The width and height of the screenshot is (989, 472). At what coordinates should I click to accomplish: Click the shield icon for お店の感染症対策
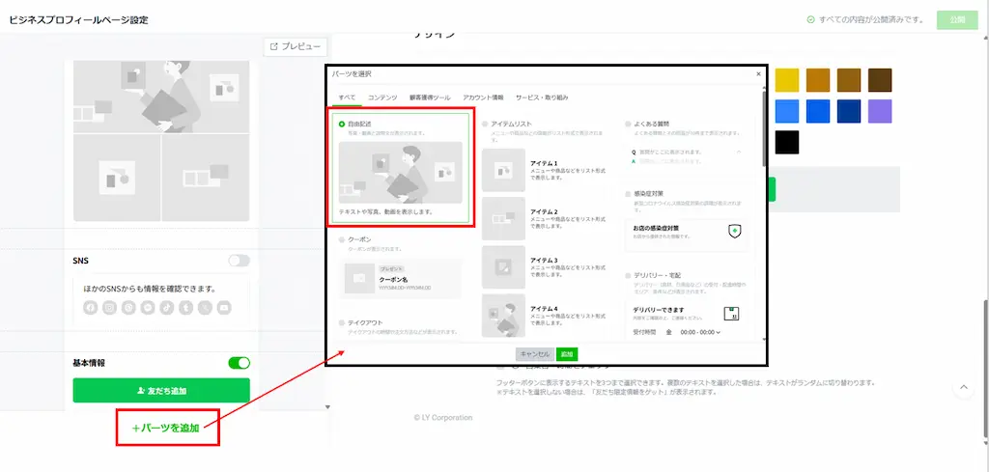[735, 232]
